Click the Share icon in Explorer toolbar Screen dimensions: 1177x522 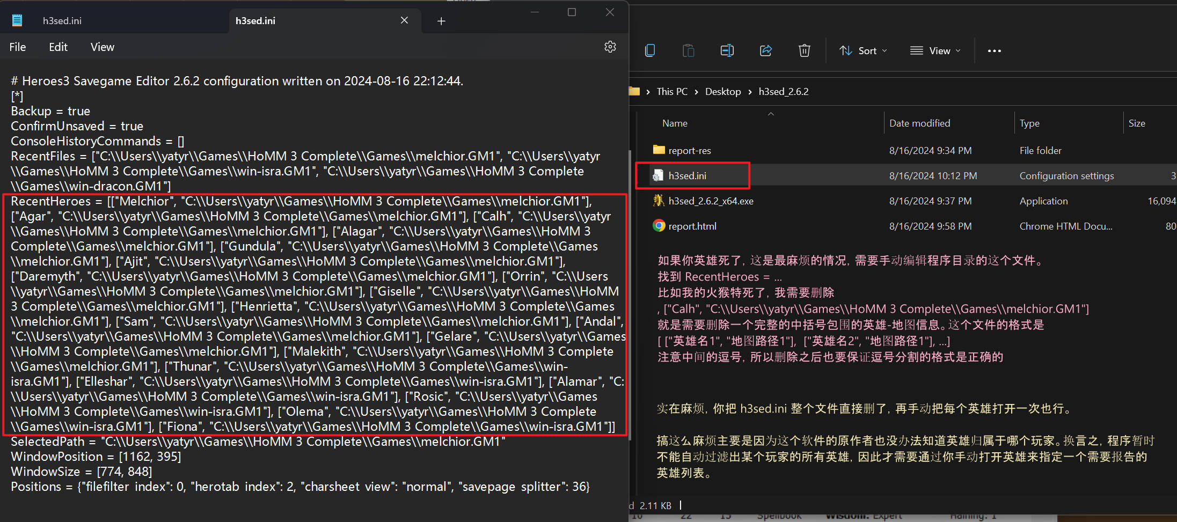coord(766,50)
